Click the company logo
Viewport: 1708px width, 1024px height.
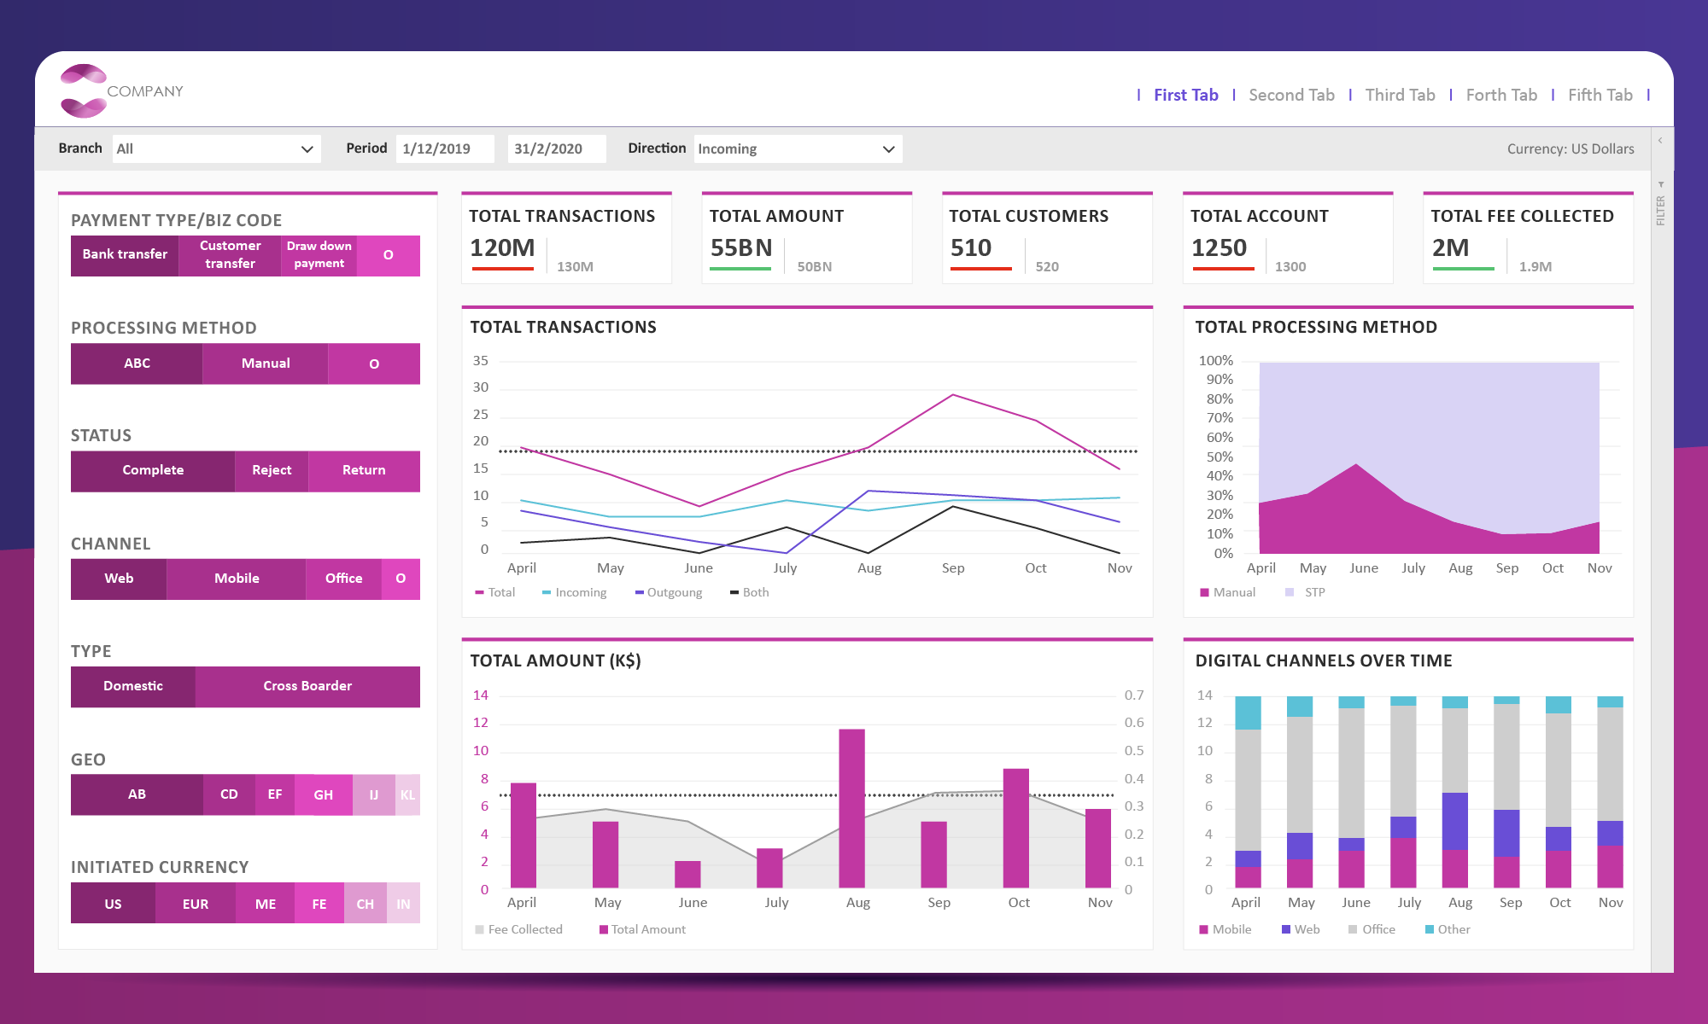(x=84, y=90)
